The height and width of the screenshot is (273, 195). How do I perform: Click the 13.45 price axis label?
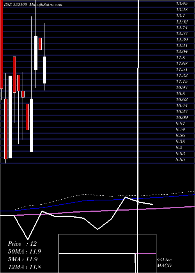182,4
